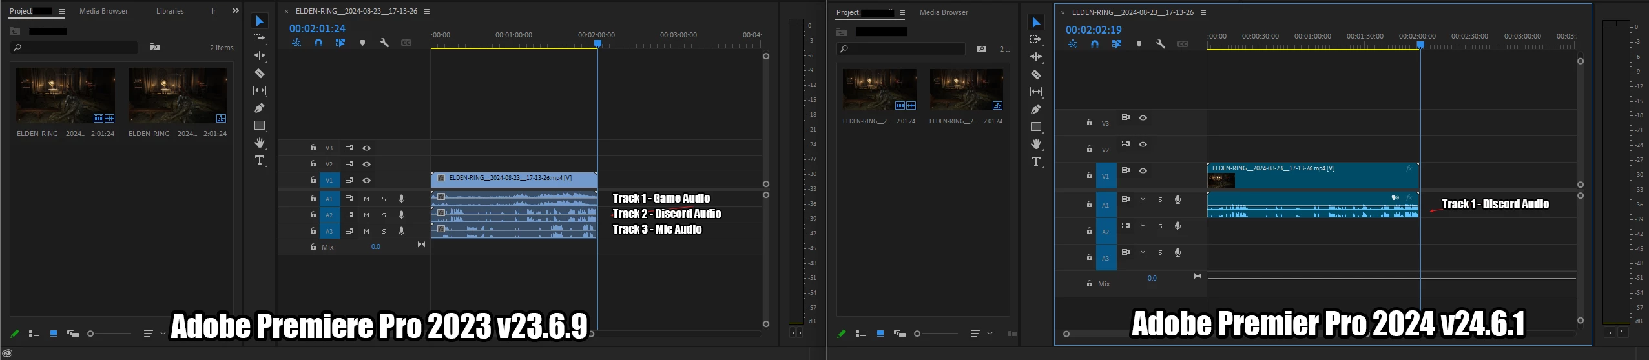The image size is (1649, 360).
Task: Add a marker in the 2024 timeline
Action: click(x=1139, y=45)
